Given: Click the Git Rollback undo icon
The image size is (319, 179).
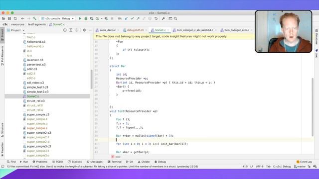Looking at the screenshot, I should click(x=156, y=18).
